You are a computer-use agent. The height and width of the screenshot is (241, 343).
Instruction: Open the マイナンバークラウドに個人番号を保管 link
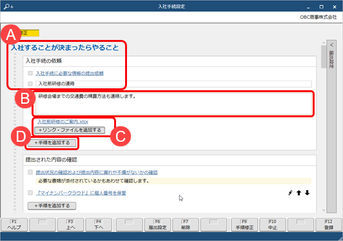pyautogui.click(x=81, y=193)
